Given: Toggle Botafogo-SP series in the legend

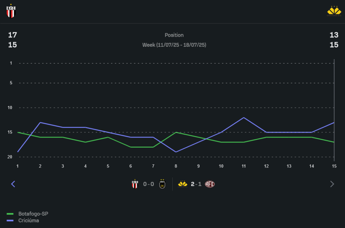Looking at the screenshot, I should tap(33, 214).
